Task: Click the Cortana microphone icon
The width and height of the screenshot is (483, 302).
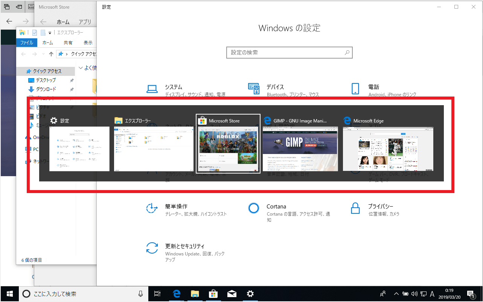Action: click(x=140, y=294)
